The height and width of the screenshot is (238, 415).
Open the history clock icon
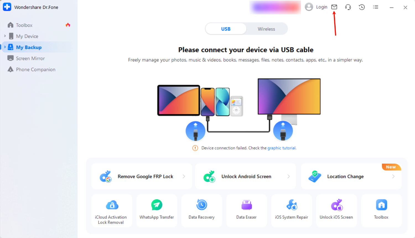pos(362,7)
